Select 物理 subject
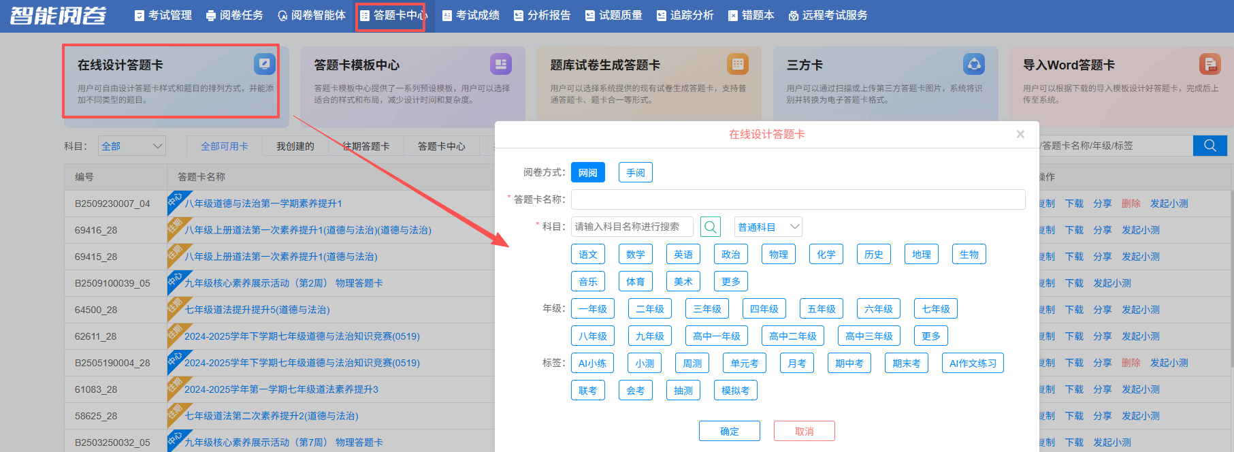The height and width of the screenshot is (452, 1234). [x=779, y=254]
